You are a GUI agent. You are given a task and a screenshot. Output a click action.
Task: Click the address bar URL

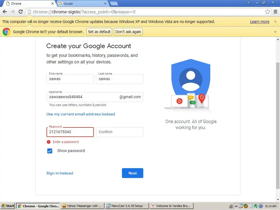[x=84, y=12]
